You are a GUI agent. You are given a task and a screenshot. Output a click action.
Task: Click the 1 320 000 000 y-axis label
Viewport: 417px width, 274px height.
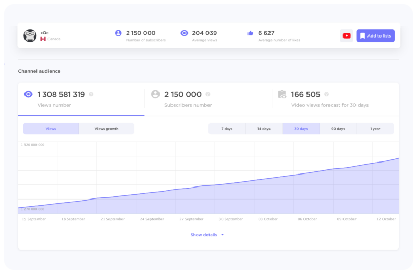tap(33, 145)
